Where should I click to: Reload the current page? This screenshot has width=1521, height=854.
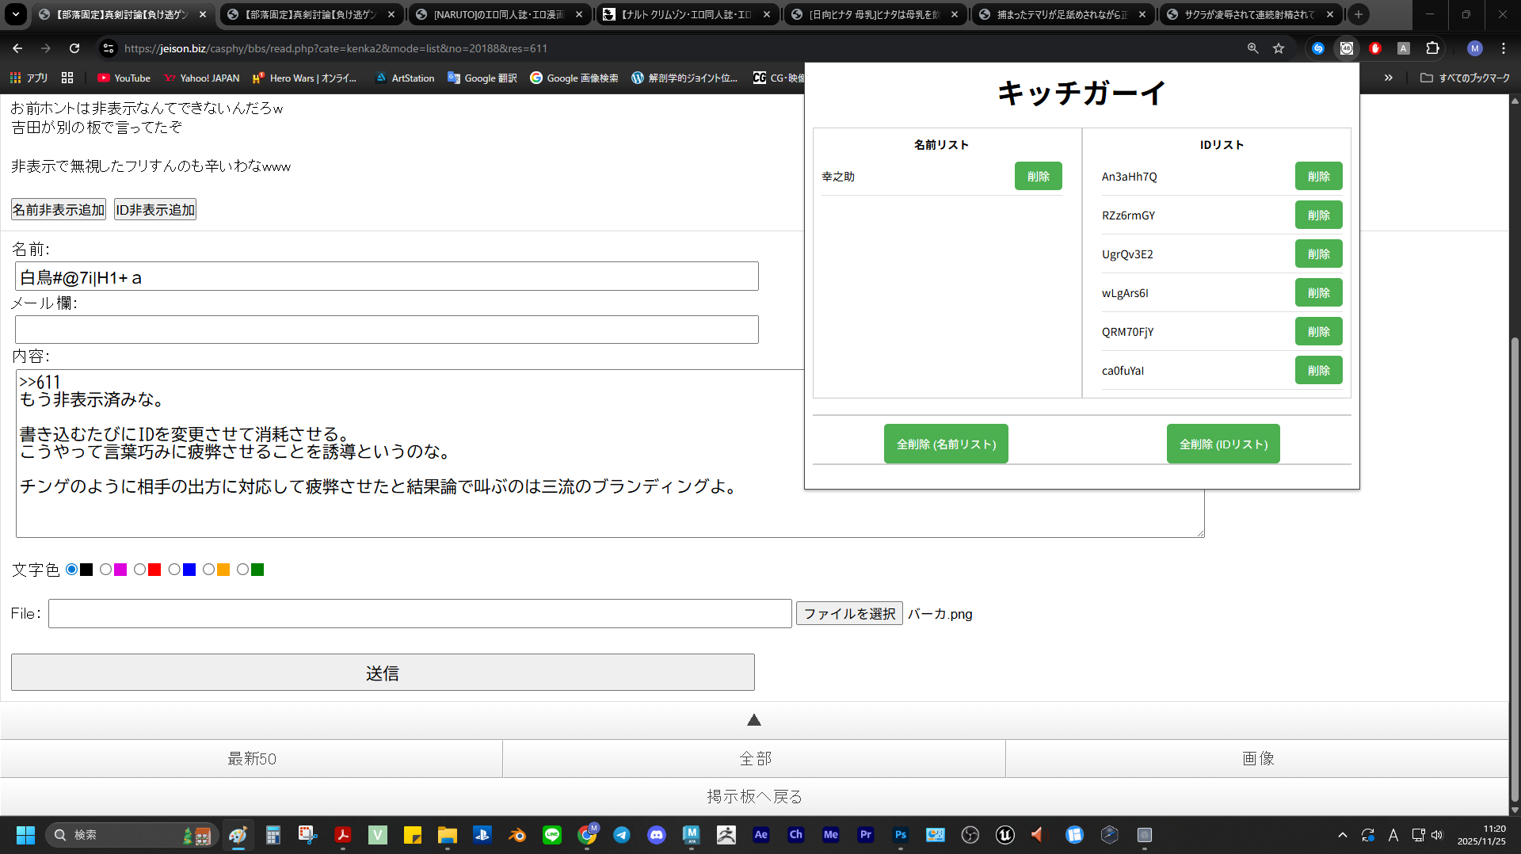[74, 48]
